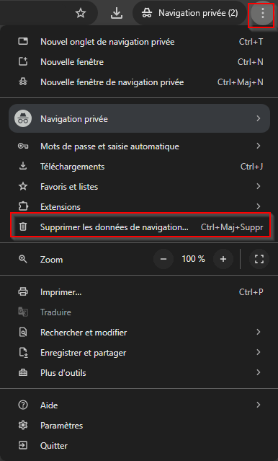Choose Nouvelle fenêtre menu entry
Screen dimensions: 278x461
139,62
